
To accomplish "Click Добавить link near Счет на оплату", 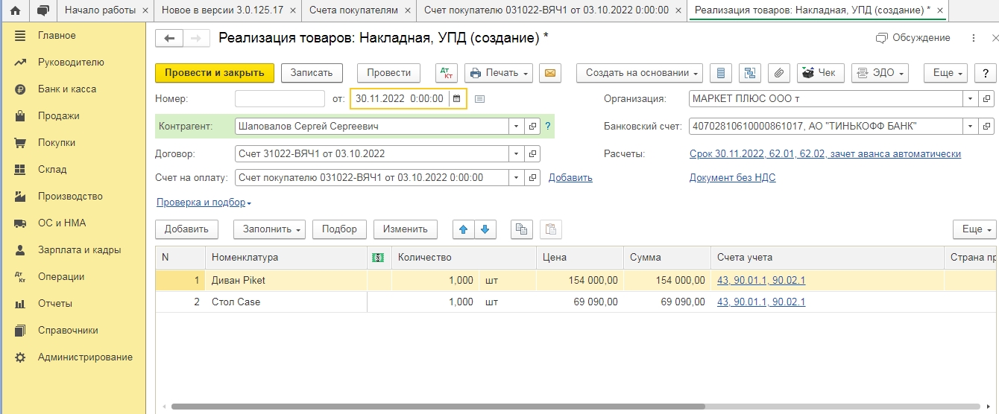I will click(570, 178).
